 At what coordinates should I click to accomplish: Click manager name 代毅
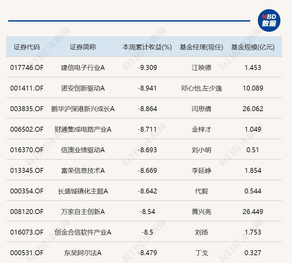click(x=201, y=191)
